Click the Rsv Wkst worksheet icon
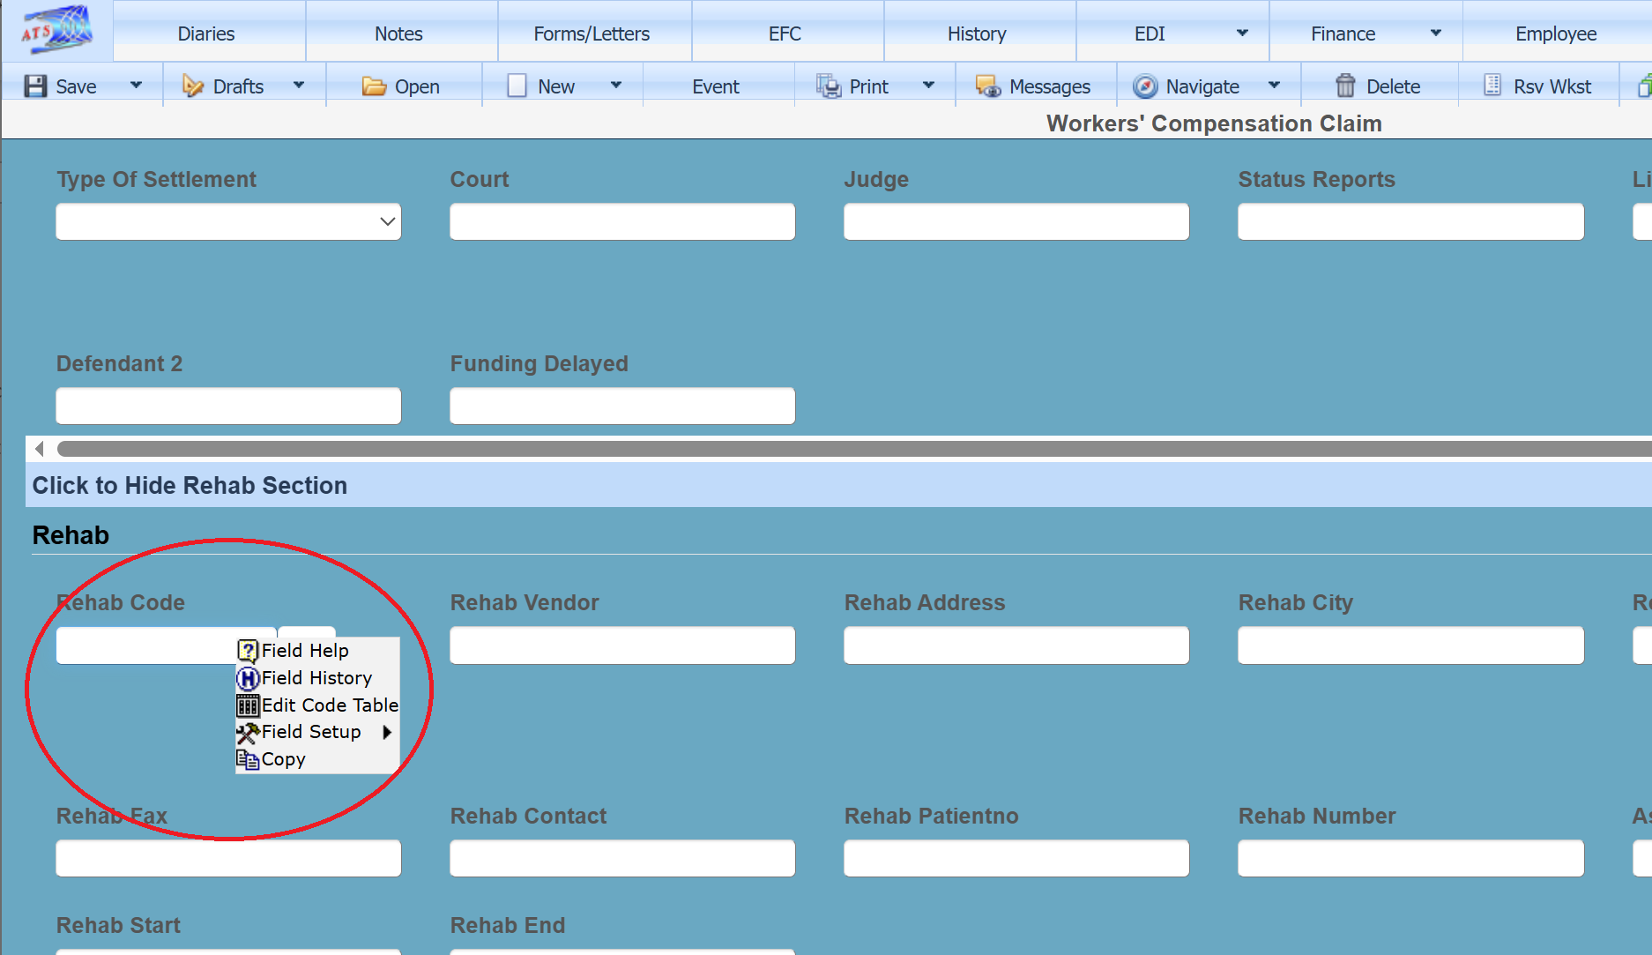Viewport: 1652px width, 955px height. (1492, 86)
